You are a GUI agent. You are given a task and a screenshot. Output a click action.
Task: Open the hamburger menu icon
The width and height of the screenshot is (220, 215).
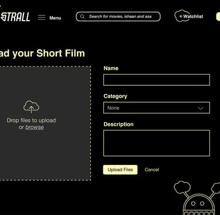(42, 18)
